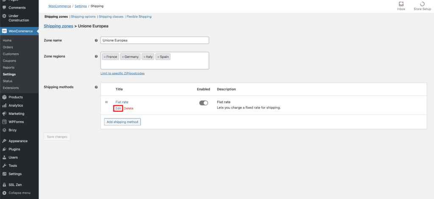Open Coupons submenu item
Screen dimensions: 434x199
click(9, 61)
